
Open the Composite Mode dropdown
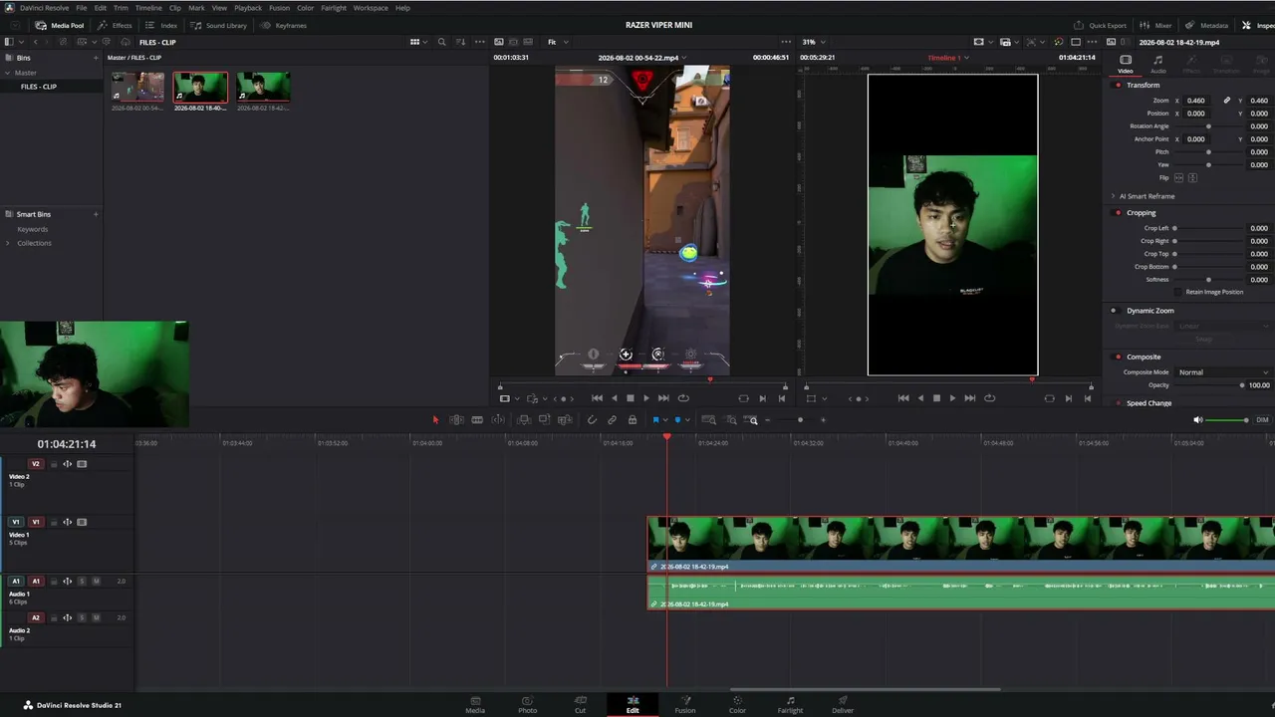[x=1223, y=372]
